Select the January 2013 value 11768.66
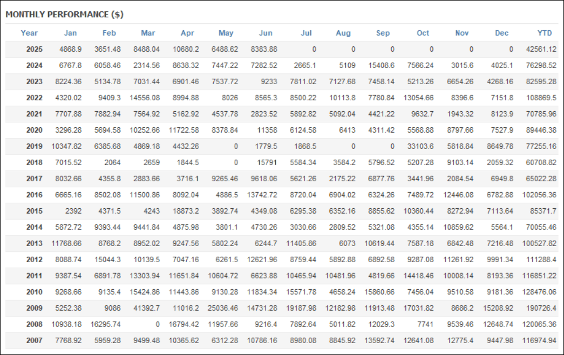 [66, 243]
